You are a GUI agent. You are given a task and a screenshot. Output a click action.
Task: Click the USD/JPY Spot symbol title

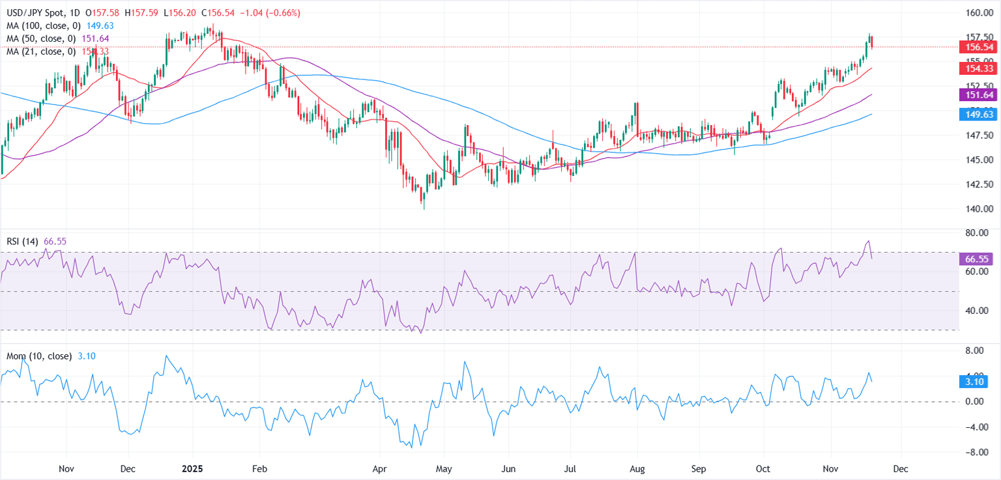31,14
